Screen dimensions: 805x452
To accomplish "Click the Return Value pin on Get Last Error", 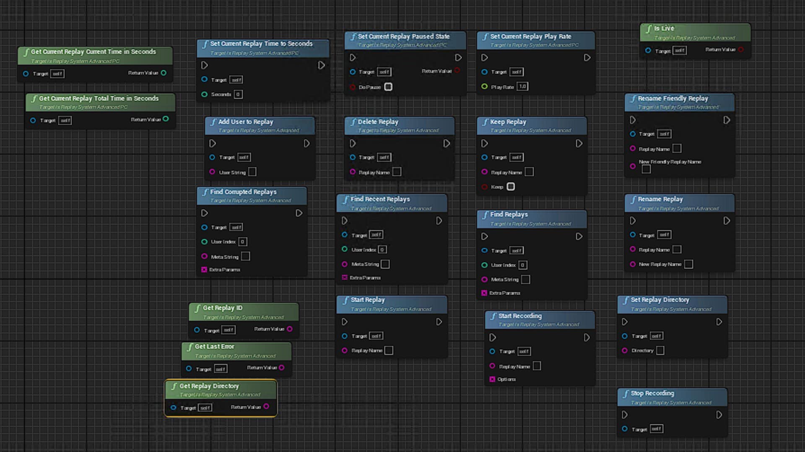I will (283, 368).
